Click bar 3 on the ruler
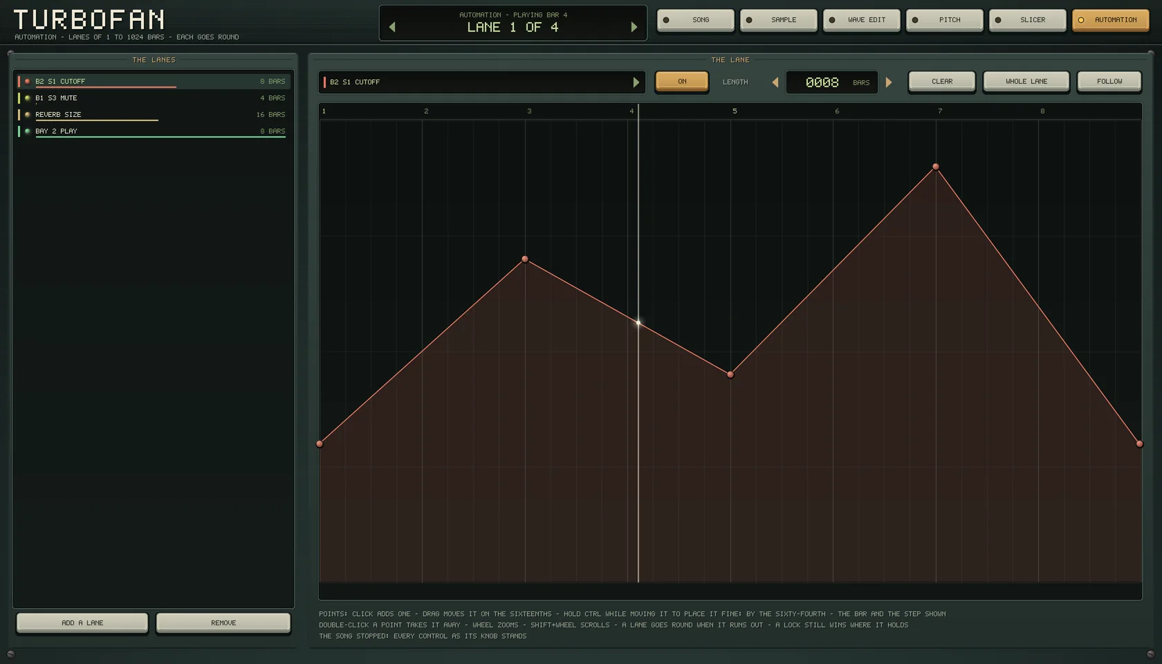Viewport: 1162px width, 664px height. click(x=529, y=111)
